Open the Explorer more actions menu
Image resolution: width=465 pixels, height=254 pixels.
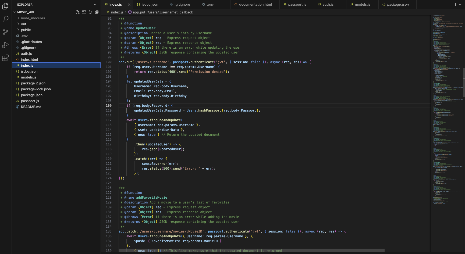pos(94,5)
